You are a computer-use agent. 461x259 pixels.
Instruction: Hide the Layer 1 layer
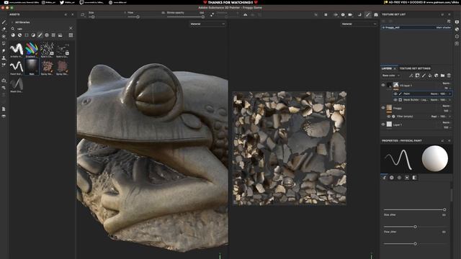pos(383,124)
